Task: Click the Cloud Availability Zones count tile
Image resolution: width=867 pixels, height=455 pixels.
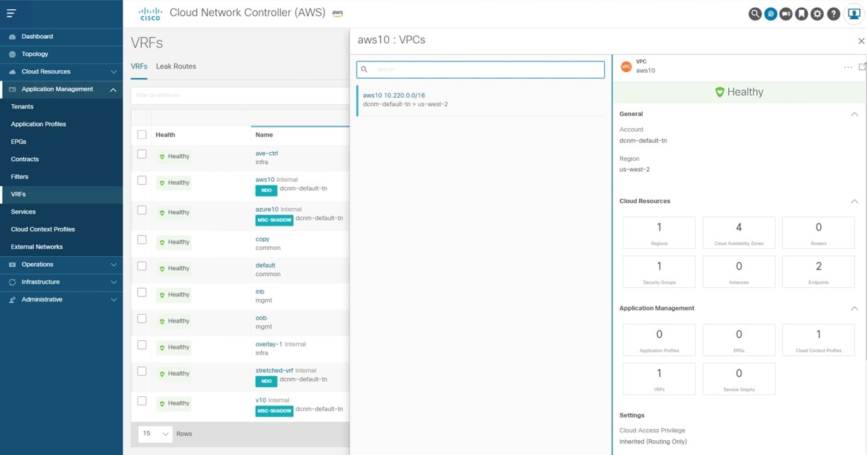Action: click(x=739, y=233)
